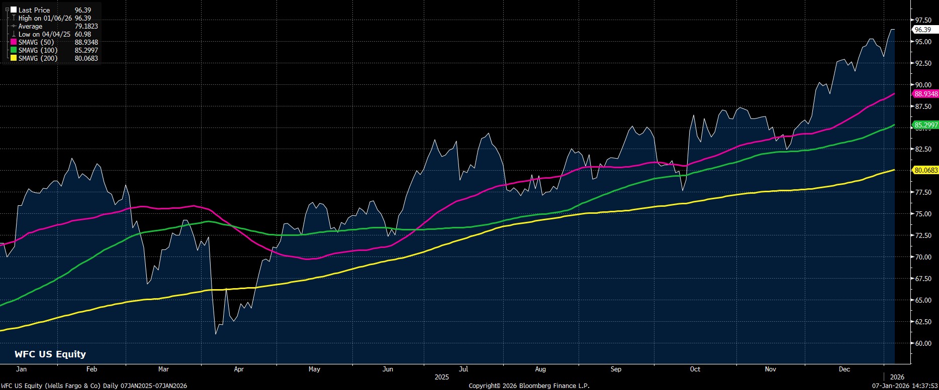
Task: Click the magenta SMAVG (50) legend swatch
Action: click(x=14, y=42)
